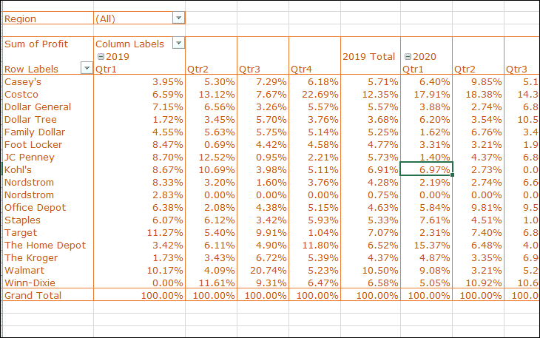Select the Winn-Dixie row label
The image size is (540, 338).
click(x=48, y=283)
